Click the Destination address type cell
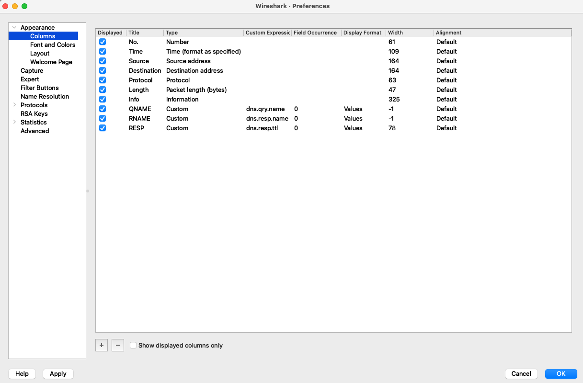Image resolution: width=583 pixels, height=383 pixels. pyautogui.click(x=194, y=70)
